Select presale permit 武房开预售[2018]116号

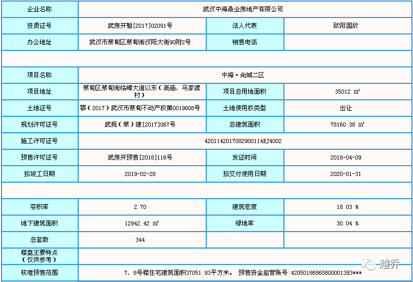(140, 157)
